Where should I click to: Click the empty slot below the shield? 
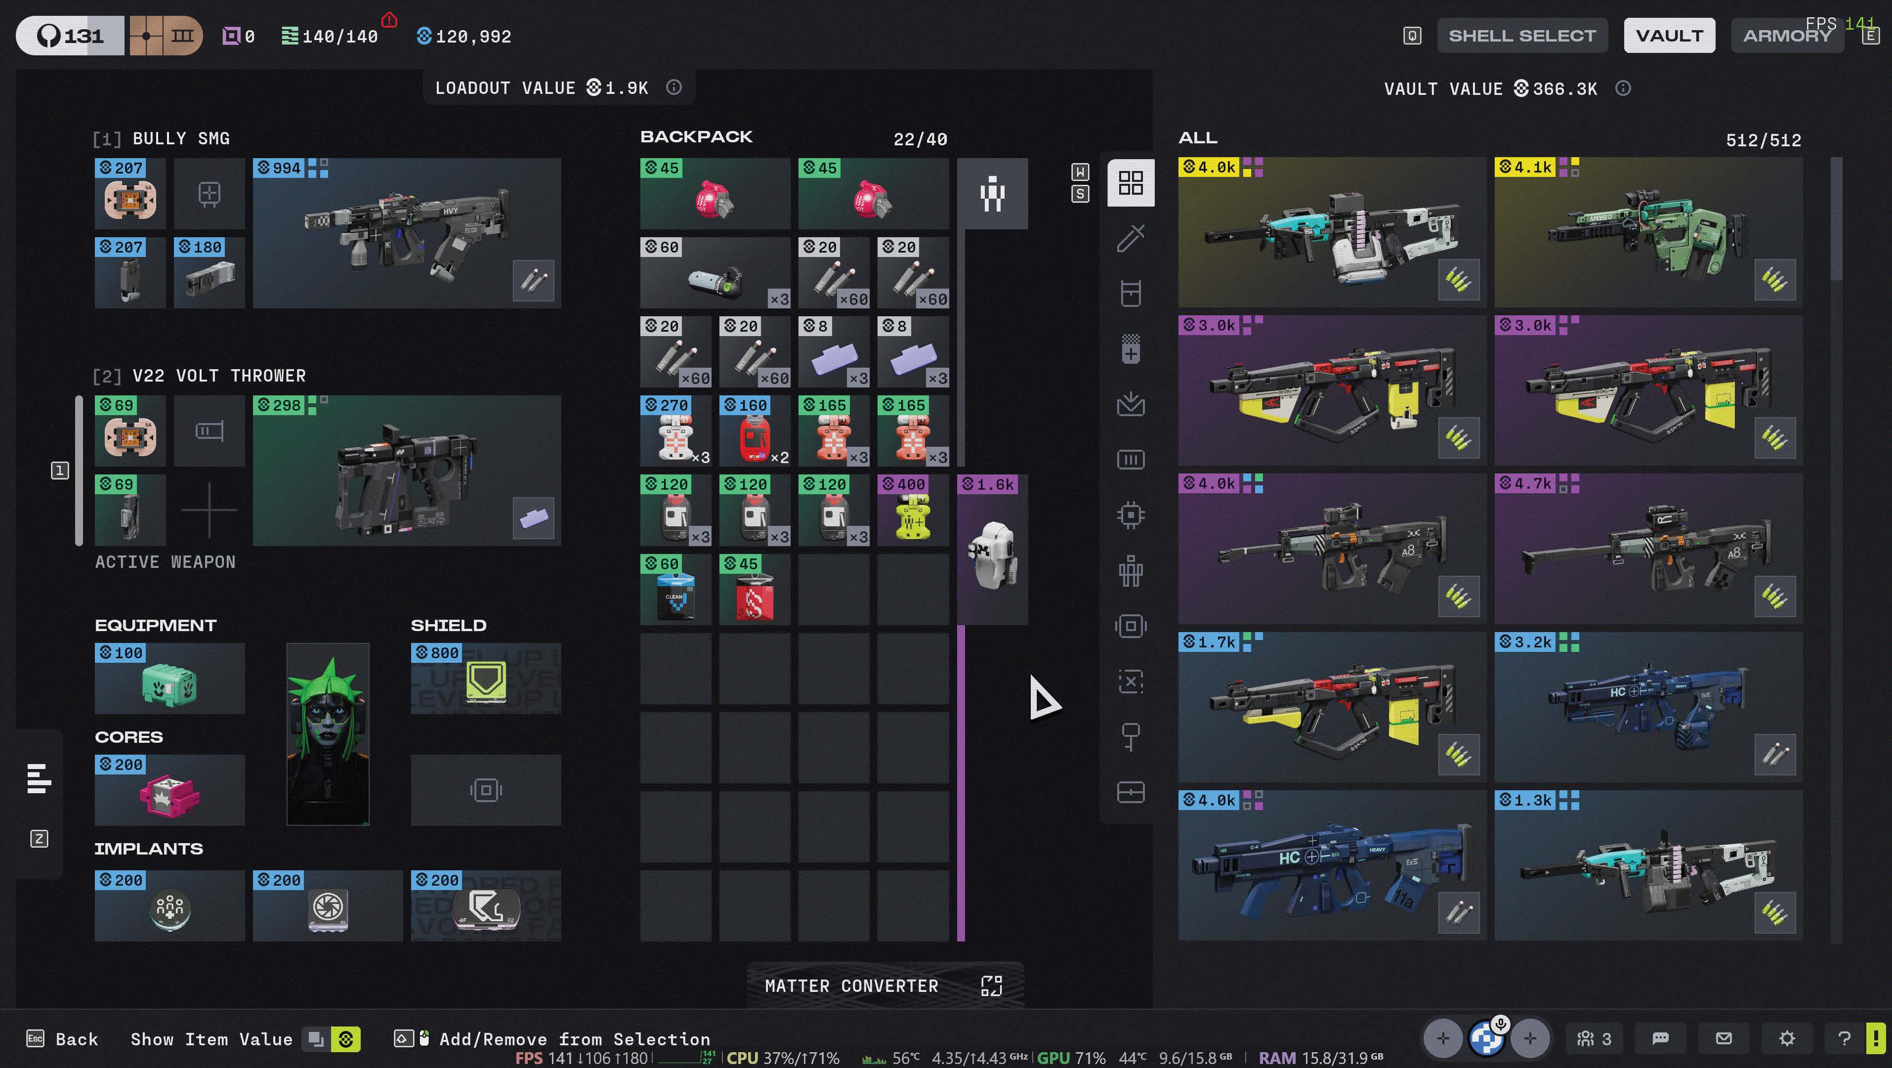[x=486, y=790]
